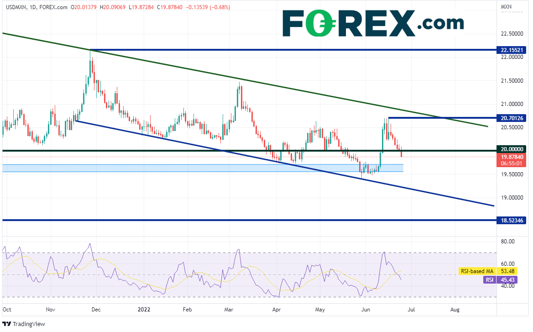Viewport: 533px width, 332px height.
Task: Click the Nov date axis label
Action: click(50, 310)
